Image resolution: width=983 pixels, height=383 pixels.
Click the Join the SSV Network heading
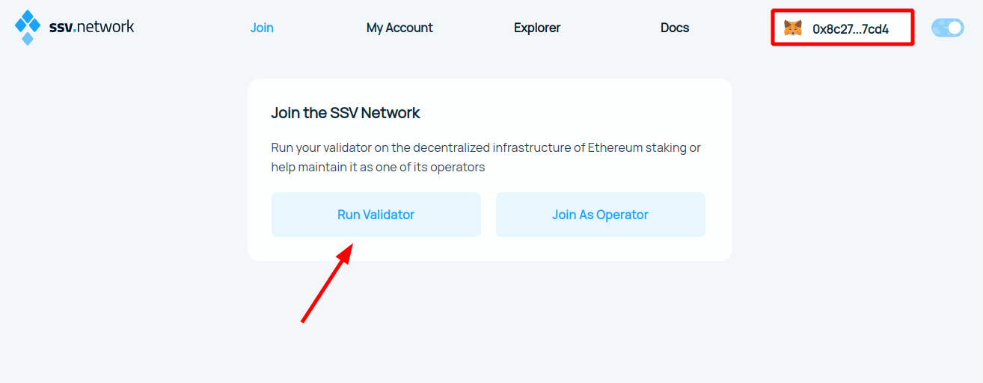click(346, 113)
